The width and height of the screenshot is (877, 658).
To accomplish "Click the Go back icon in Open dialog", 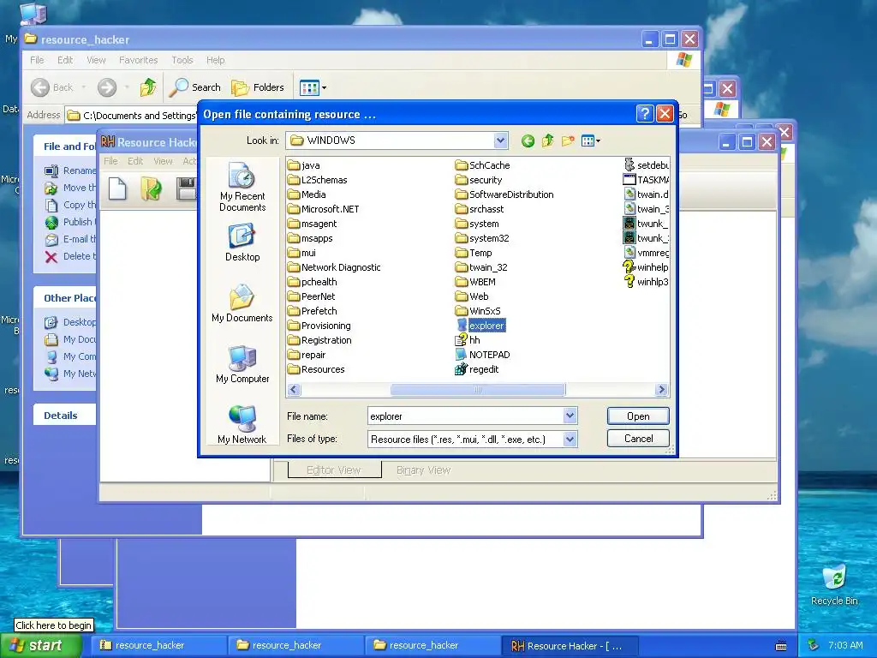I will pyautogui.click(x=528, y=141).
